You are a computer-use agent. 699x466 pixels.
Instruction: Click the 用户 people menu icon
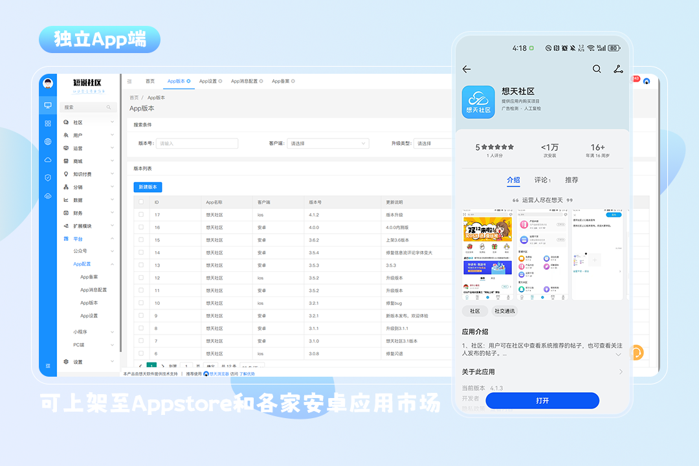[66, 135]
